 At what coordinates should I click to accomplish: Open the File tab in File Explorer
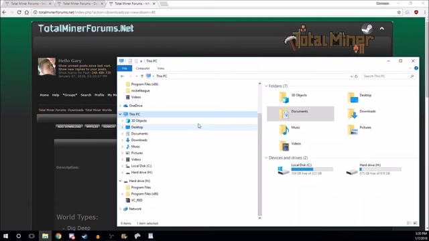tap(125, 68)
